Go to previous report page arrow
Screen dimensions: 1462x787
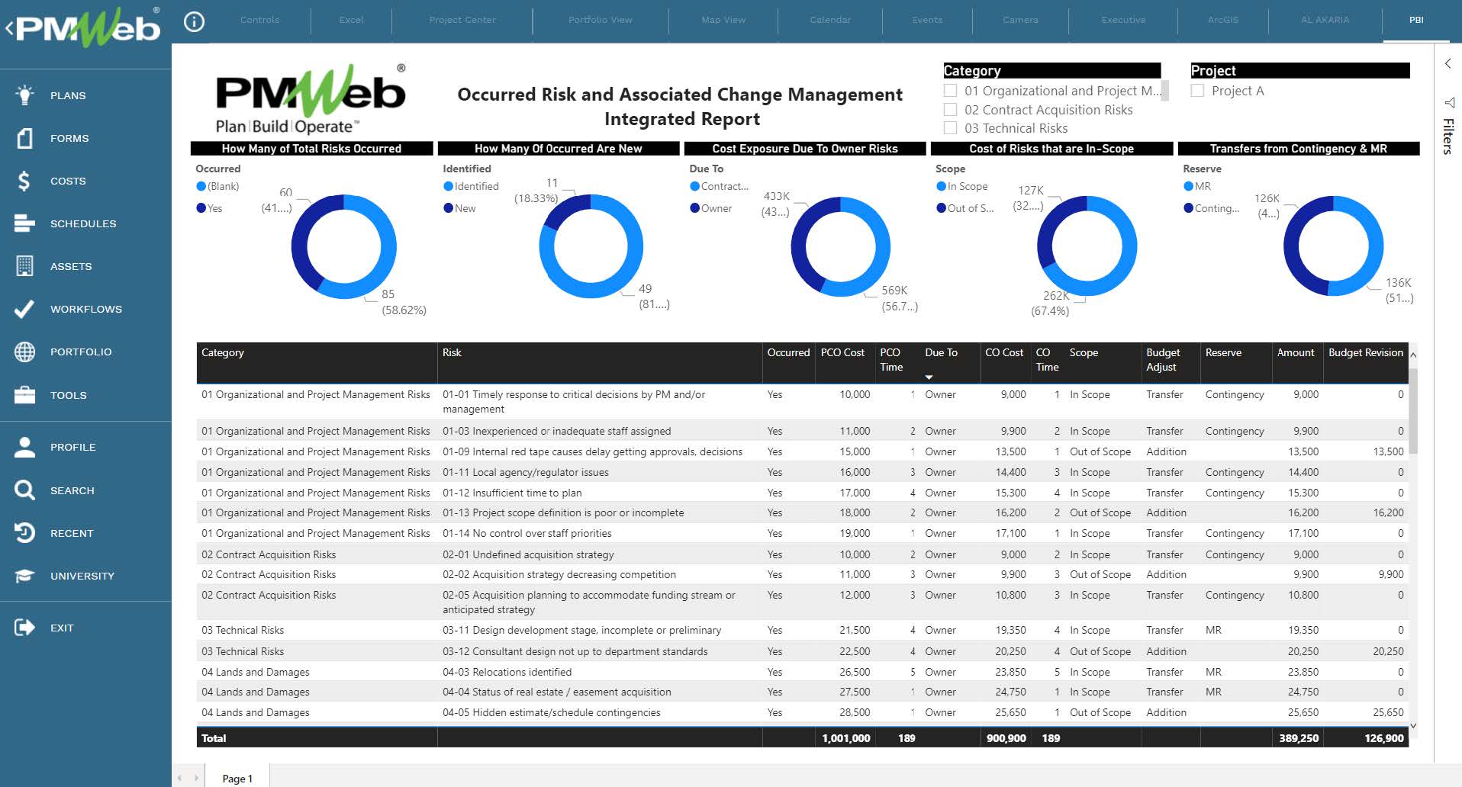[180, 778]
